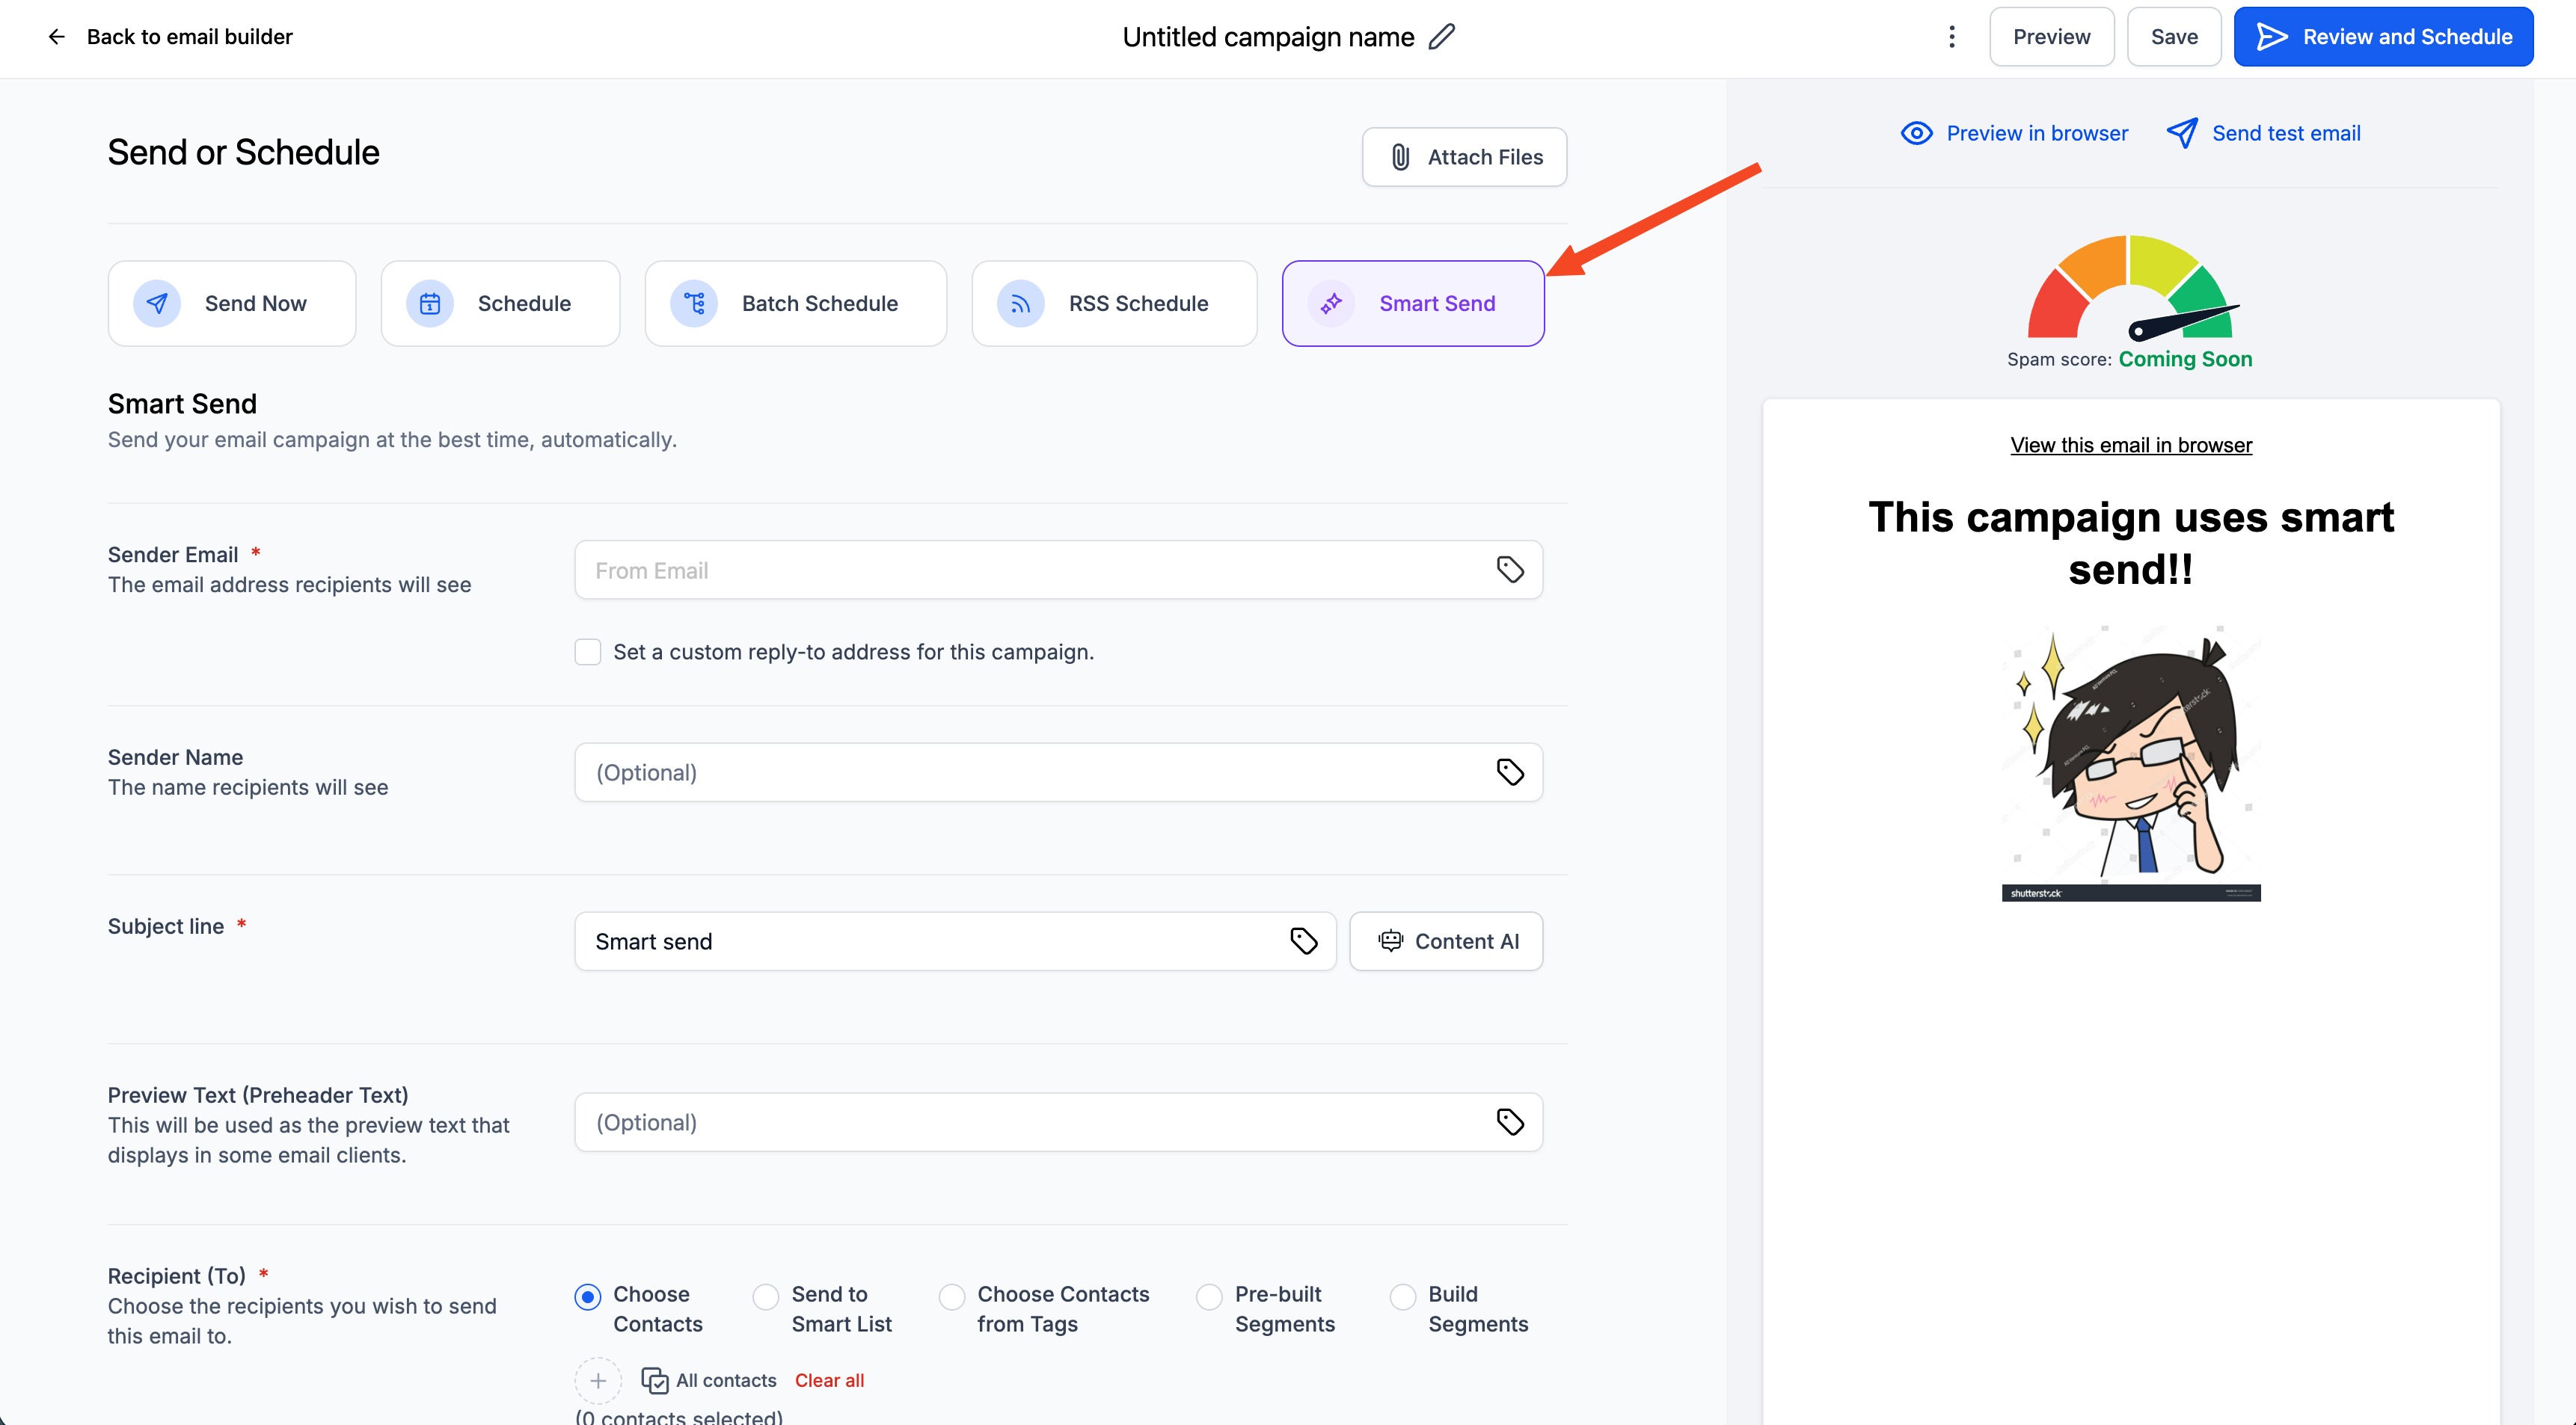2576x1425 pixels.
Task: Select the Send to Smart List radio option
Action: [x=766, y=1296]
